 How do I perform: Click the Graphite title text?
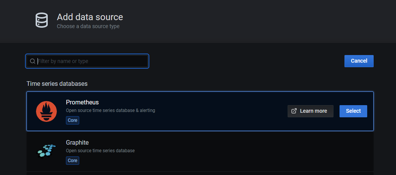click(x=77, y=142)
